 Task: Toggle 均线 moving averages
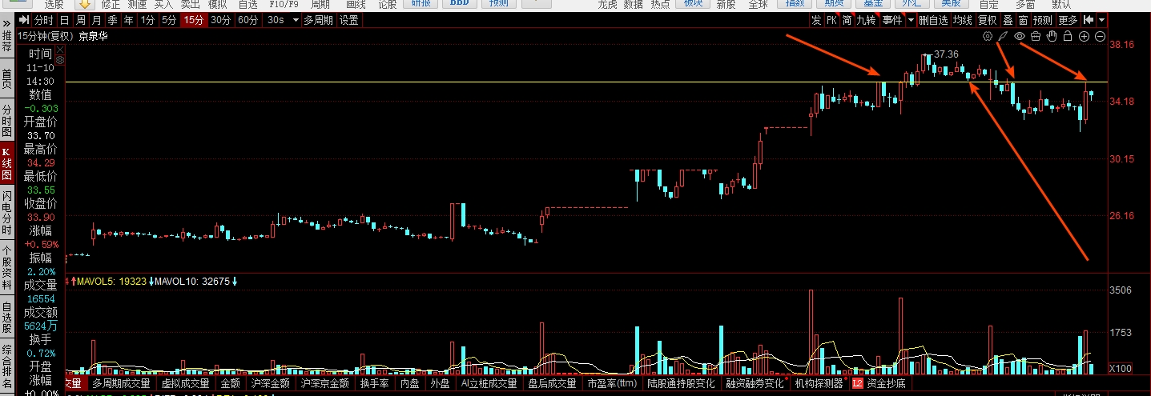tap(964, 20)
